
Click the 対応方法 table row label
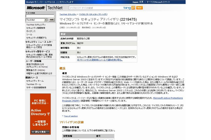tap(65, 57)
